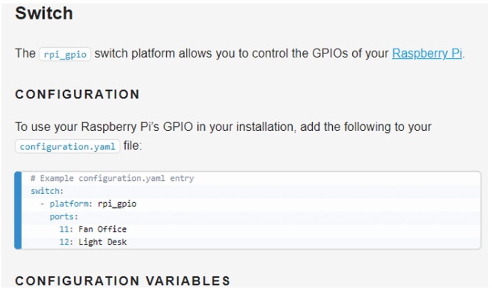Open the Raspberry Pi hyperlink
Screen dimensions: 492x291
pos(427,54)
